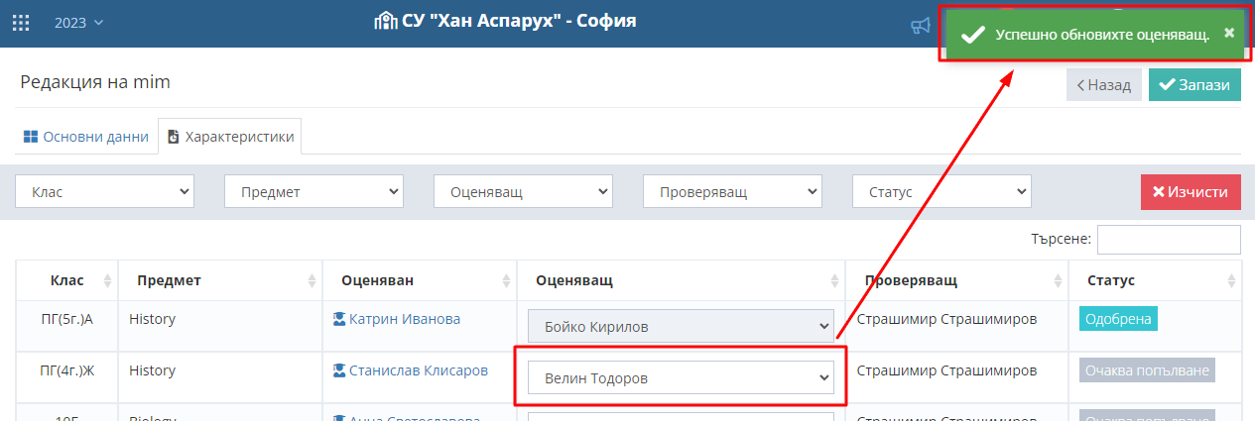Viewport: 1255px width, 421px height.
Task: Focus the Търсене search field
Action: click(x=1169, y=239)
